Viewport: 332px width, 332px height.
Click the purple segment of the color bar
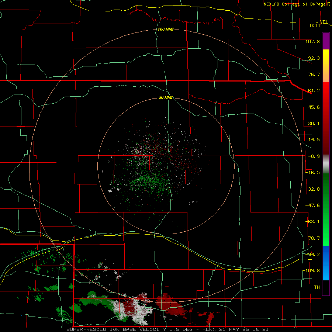tap(326, 41)
